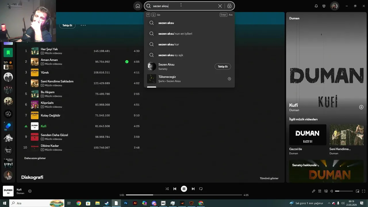This screenshot has width=368, height=207.
Task: Seek within the song progress bar
Action: 184,195
